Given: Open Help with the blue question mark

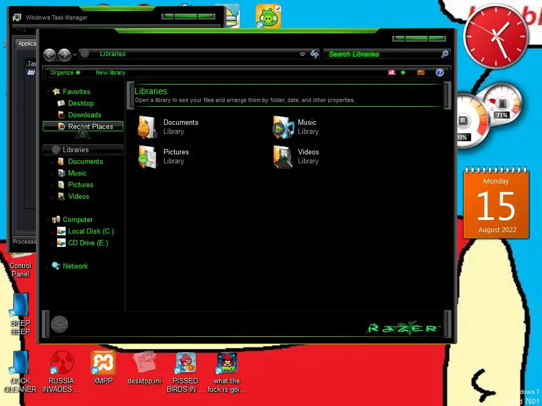Looking at the screenshot, I should (440, 72).
